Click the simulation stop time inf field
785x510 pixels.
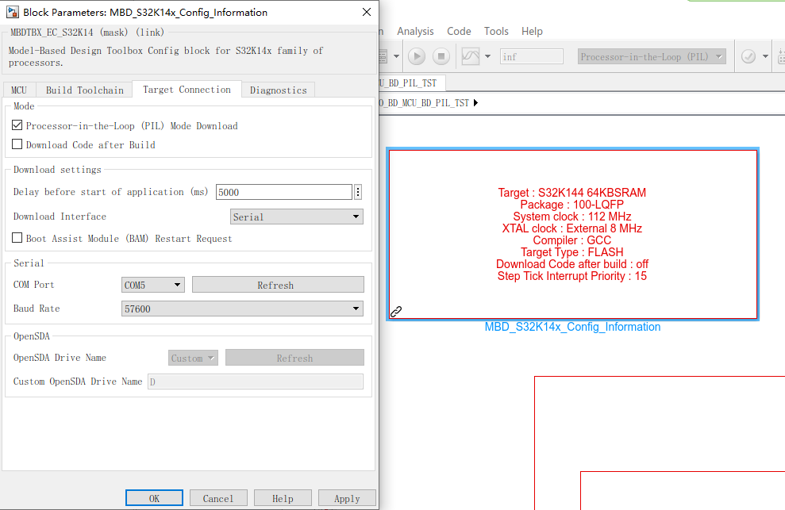click(x=531, y=56)
